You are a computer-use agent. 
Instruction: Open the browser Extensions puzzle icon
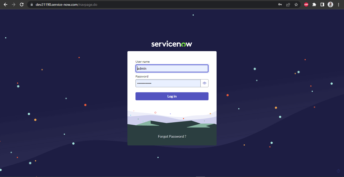314,4
